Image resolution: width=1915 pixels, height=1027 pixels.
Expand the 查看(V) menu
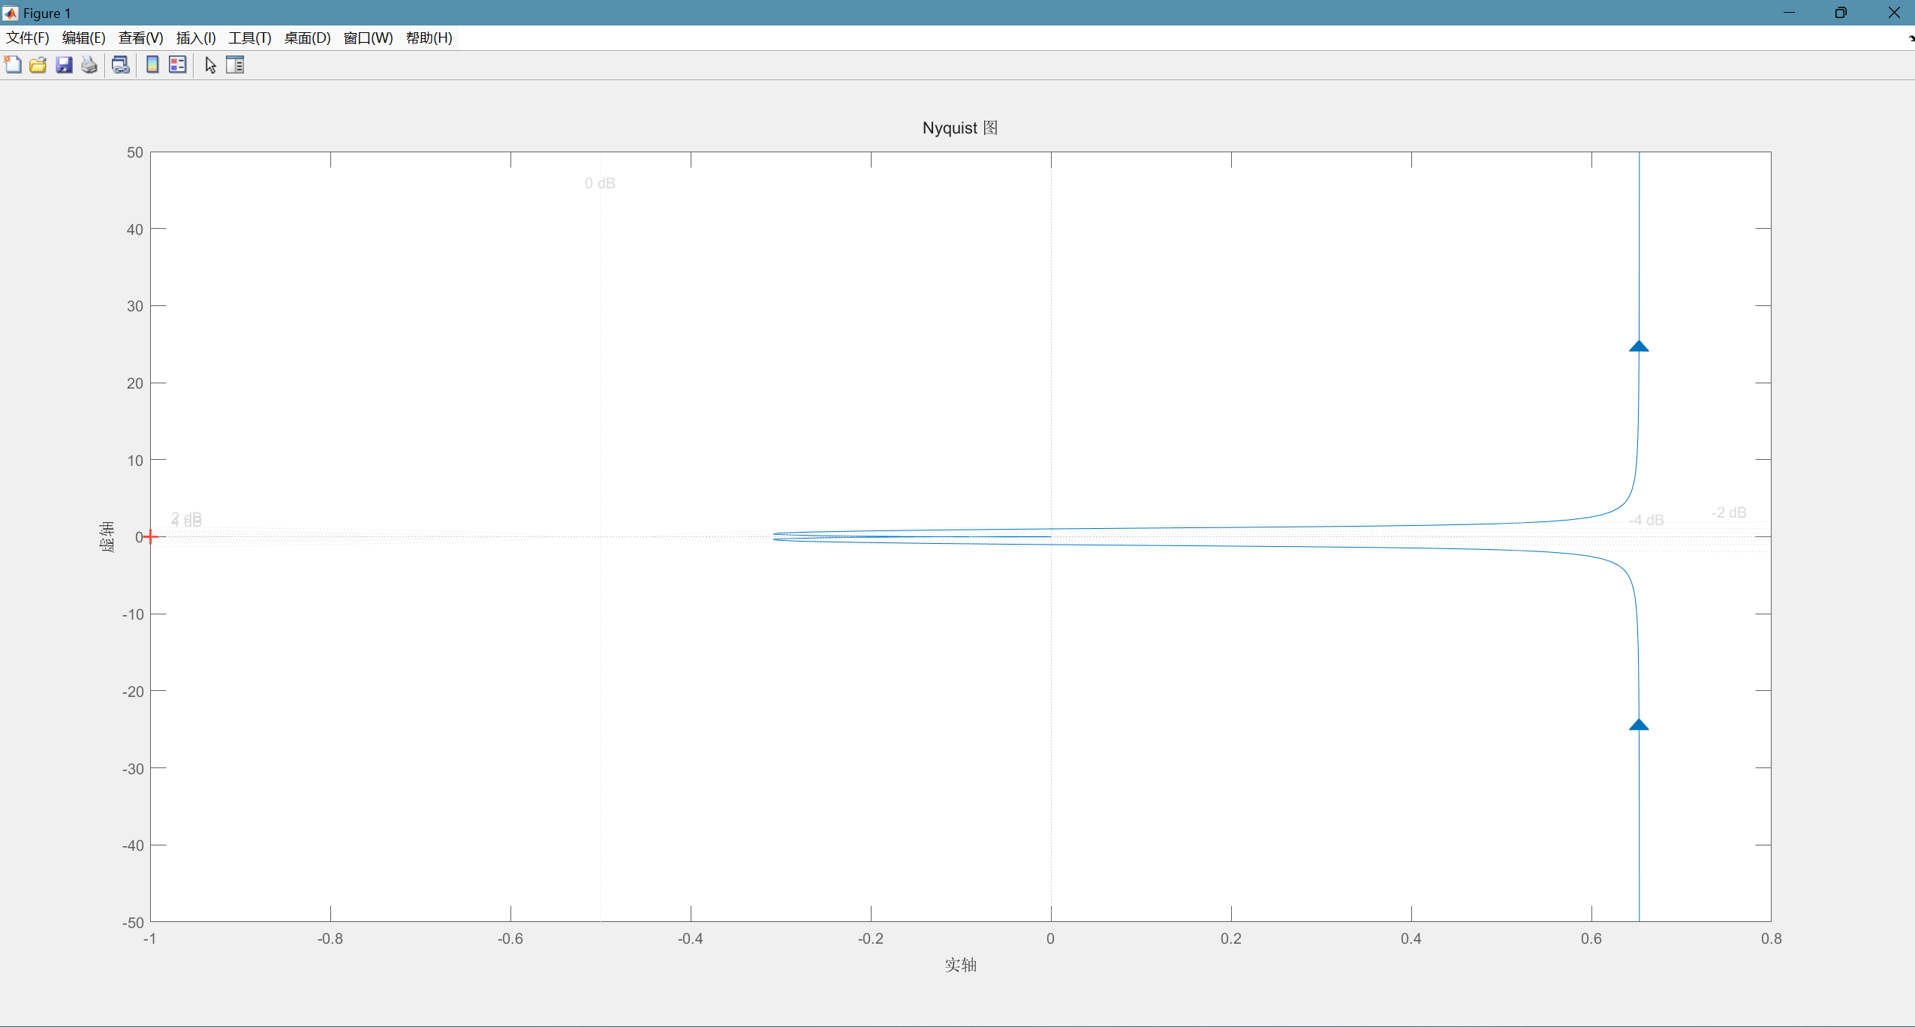pos(140,38)
